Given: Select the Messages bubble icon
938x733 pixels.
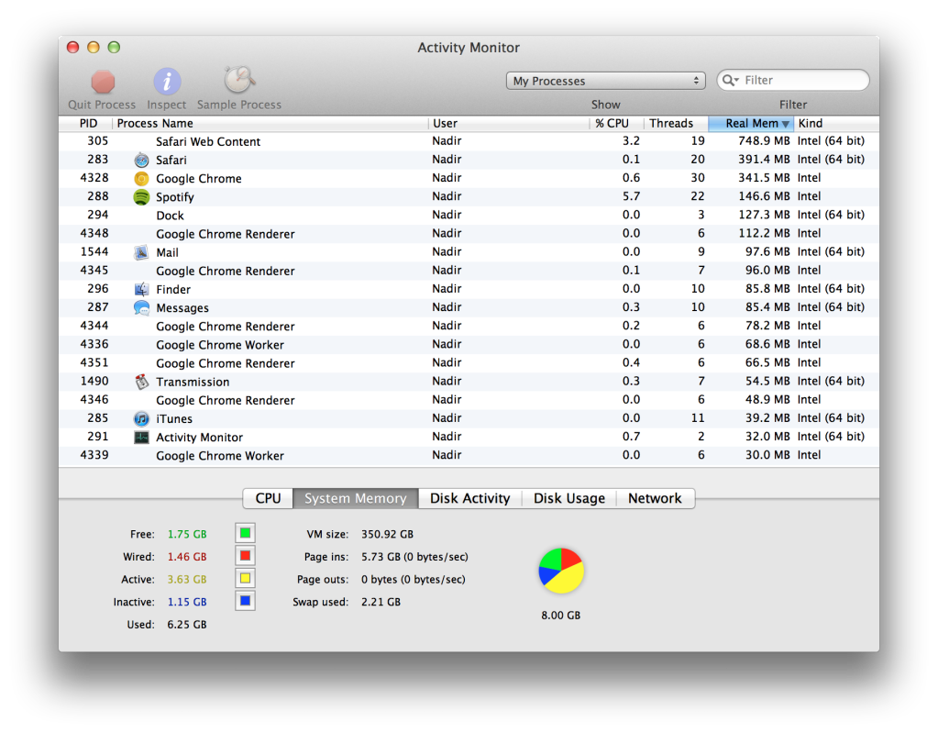Looking at the screenshot, I should 141,308.
